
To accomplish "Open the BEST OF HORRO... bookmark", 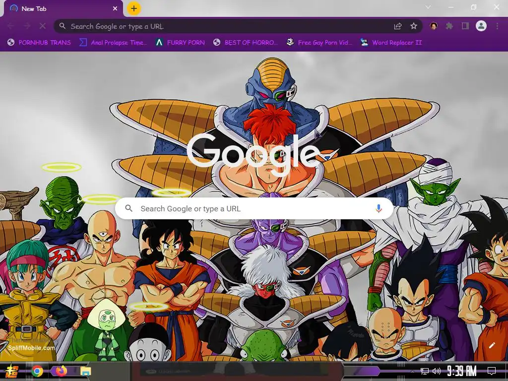I will pyautogui.click(x=246, y=43).
